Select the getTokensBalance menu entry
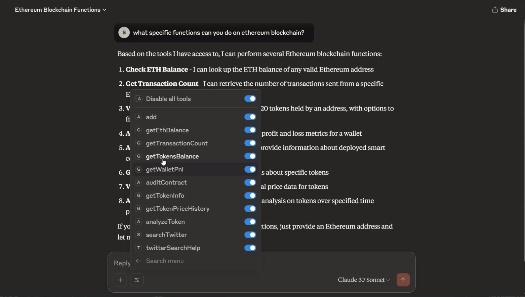525x297 pixels. (x=196, y=156)
